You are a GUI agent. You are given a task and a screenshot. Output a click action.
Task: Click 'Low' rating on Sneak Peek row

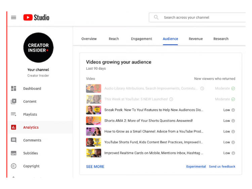pos(226,110)
